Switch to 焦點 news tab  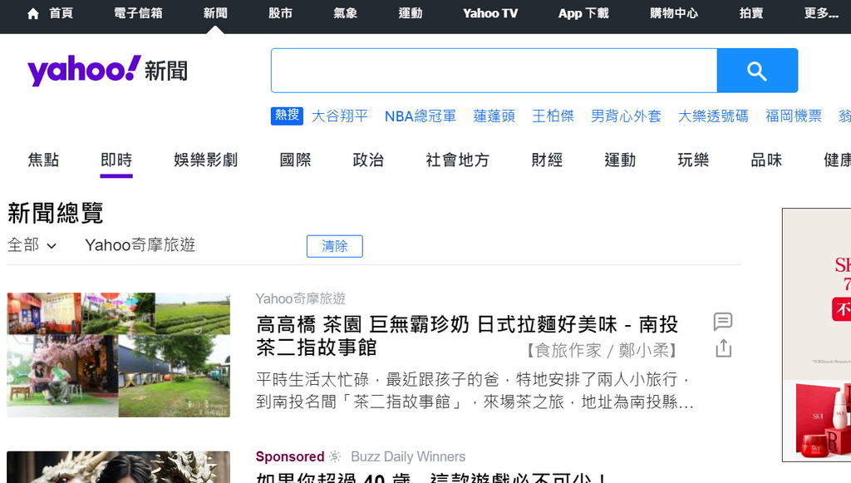pos(43,160)
